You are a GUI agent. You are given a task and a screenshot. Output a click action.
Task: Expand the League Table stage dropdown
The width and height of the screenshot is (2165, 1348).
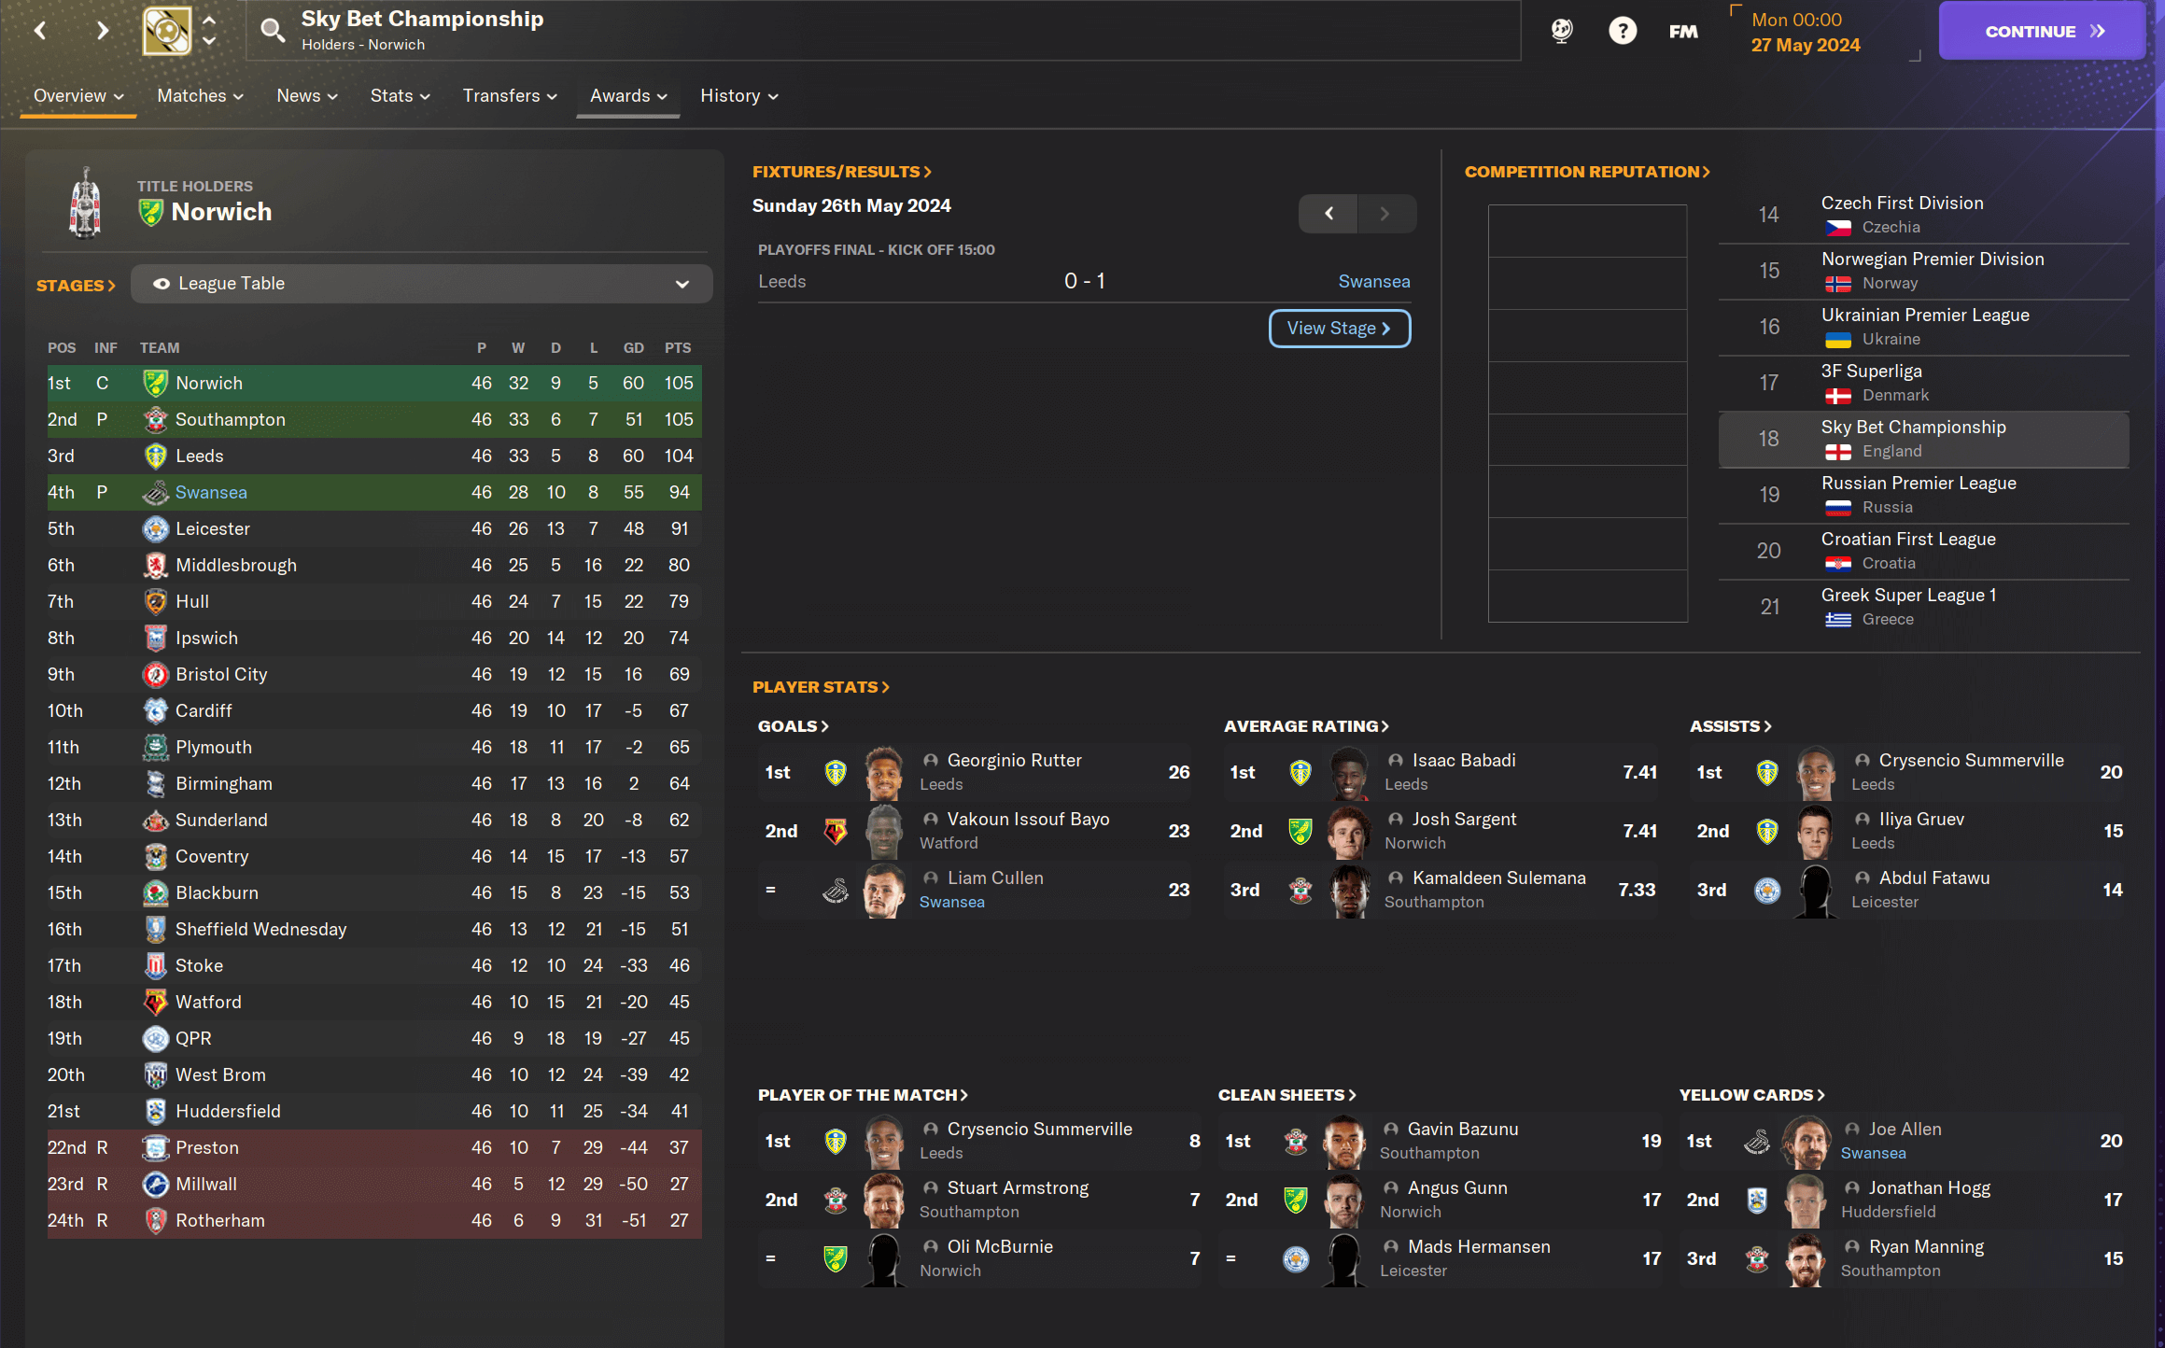tap(682, 284)
